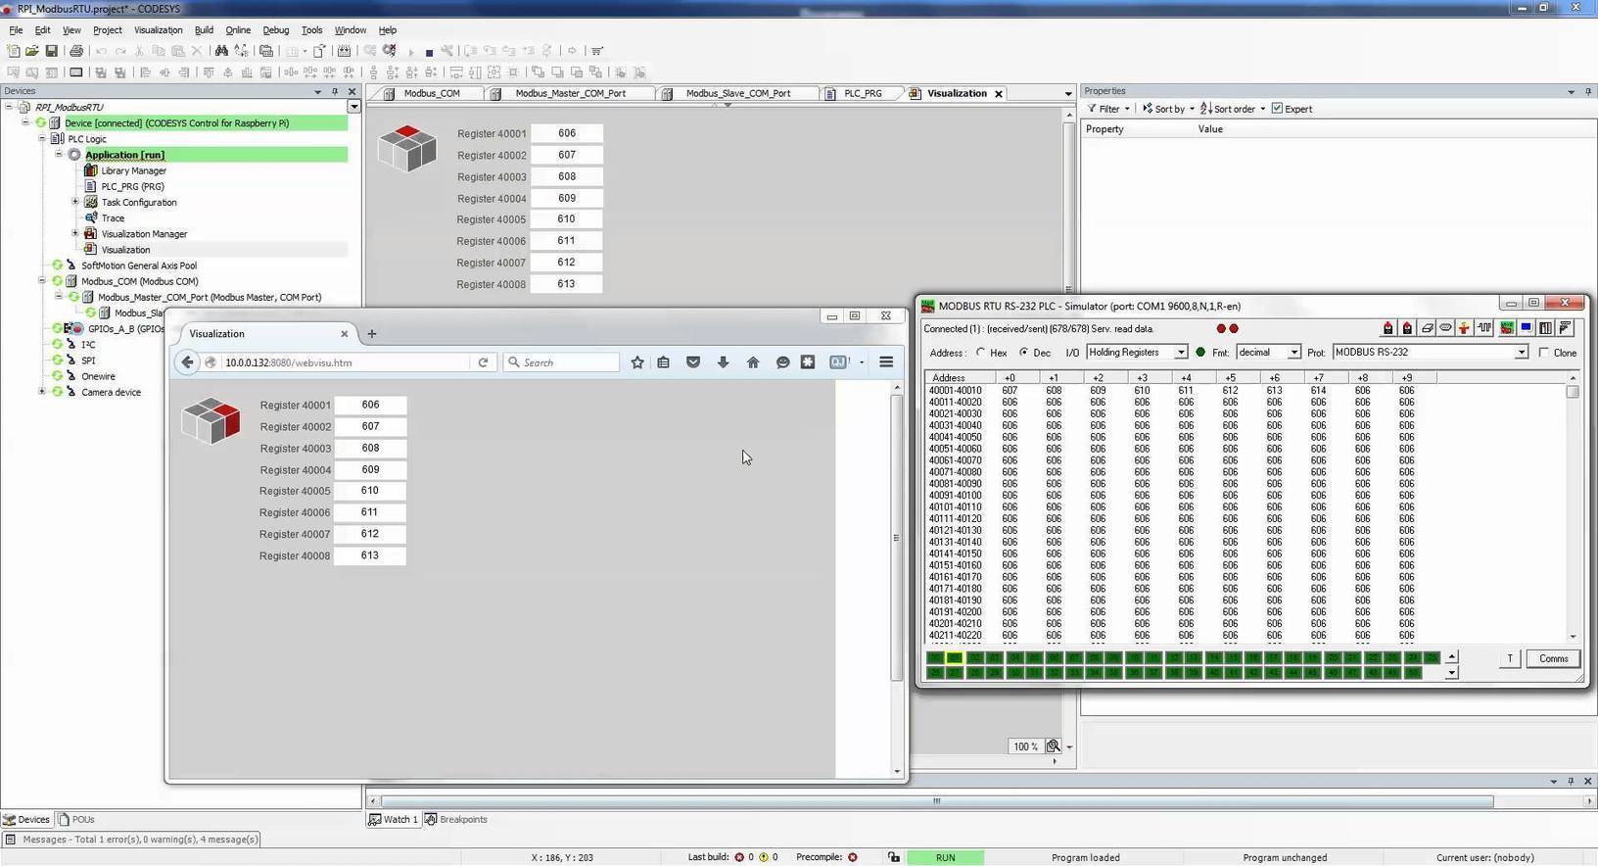Click the Stop square icon in CODESYS toolbar
This screenshot has width=1598, height=866.
point(429,52)
